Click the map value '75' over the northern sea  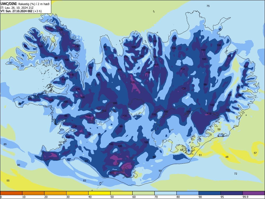point(208,6)
